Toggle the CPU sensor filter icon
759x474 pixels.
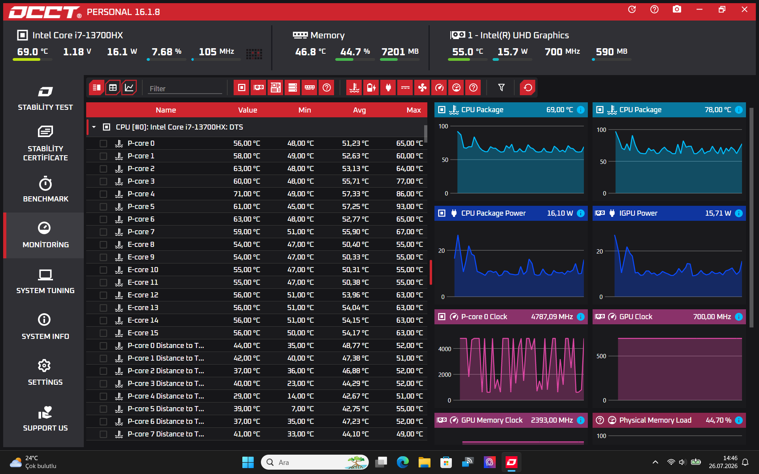pos(242,88)
